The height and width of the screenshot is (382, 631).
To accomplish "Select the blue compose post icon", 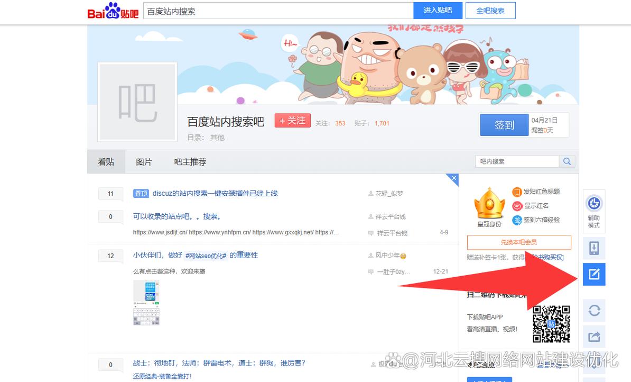I will (x=593, y=274).
